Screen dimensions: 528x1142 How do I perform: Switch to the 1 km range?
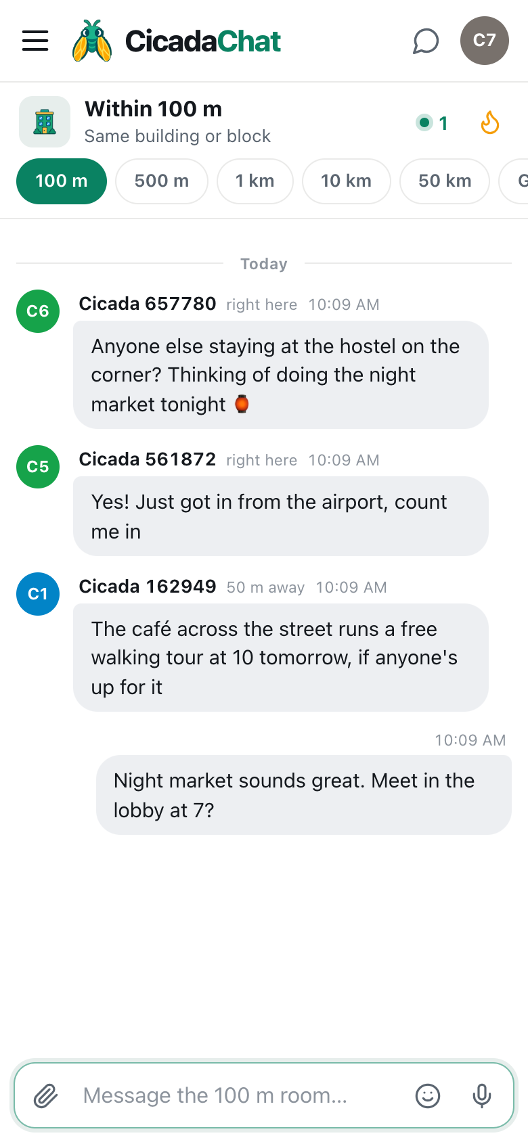tap(255, 181)
